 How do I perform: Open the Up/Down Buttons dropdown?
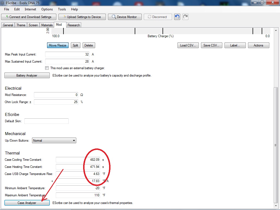(54, 141)
